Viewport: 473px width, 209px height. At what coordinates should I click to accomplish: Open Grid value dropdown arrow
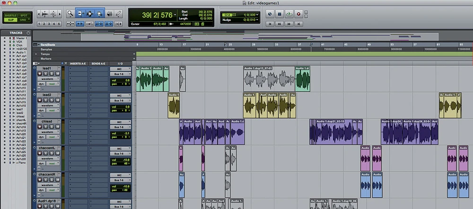[258, 15]
